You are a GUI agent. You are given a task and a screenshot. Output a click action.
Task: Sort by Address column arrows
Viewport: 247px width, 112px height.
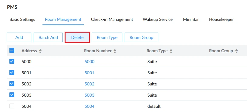(40, 51)
